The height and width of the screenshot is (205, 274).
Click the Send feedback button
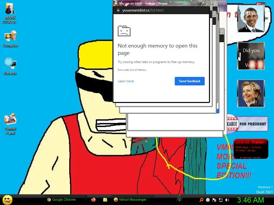click(x=190, y=81)
